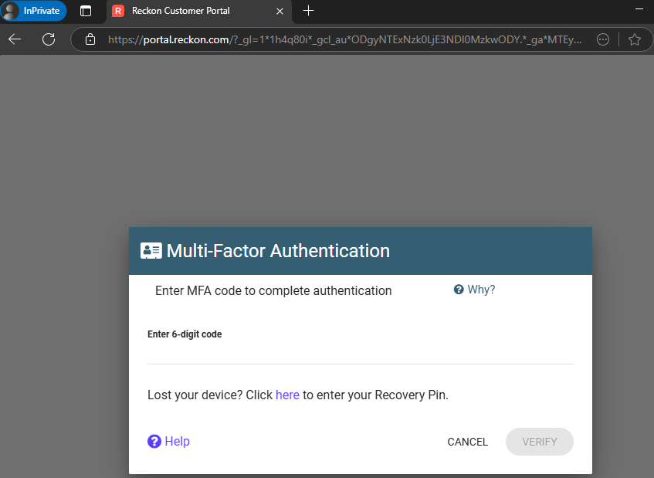The height and width of the screenshot is (478, 654).
Task: Click 'Enter MFA code to complete authentication' text
Action: click(273, 290)
